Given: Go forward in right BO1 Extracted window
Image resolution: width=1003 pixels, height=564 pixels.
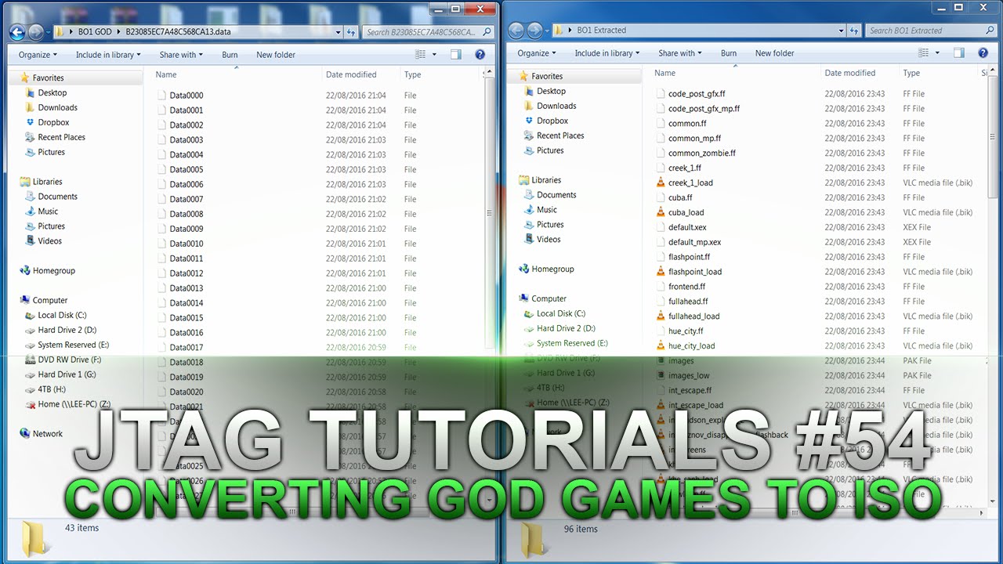Looking at the screenshot, I should pyautogui.click(x=534, y=31).
